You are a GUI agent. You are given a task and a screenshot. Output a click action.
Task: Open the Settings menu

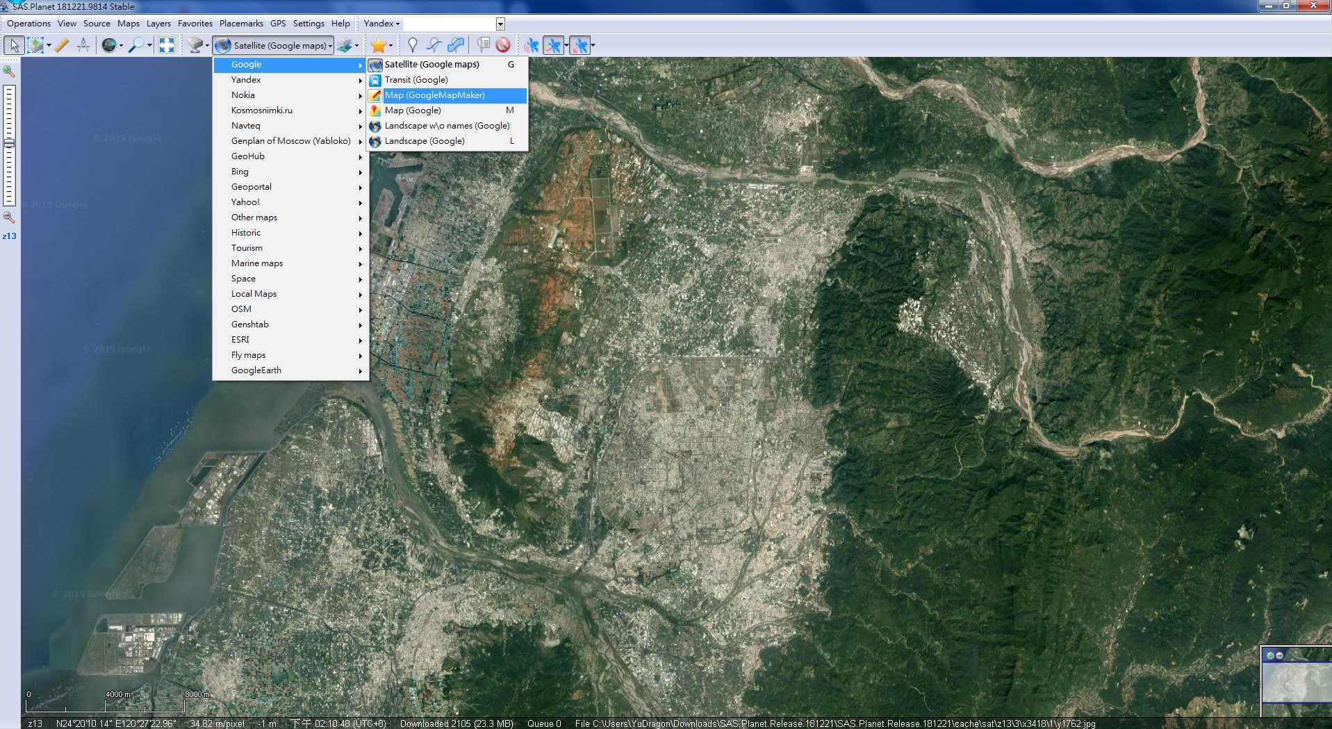pyautogui.click(x=309, y=24)
